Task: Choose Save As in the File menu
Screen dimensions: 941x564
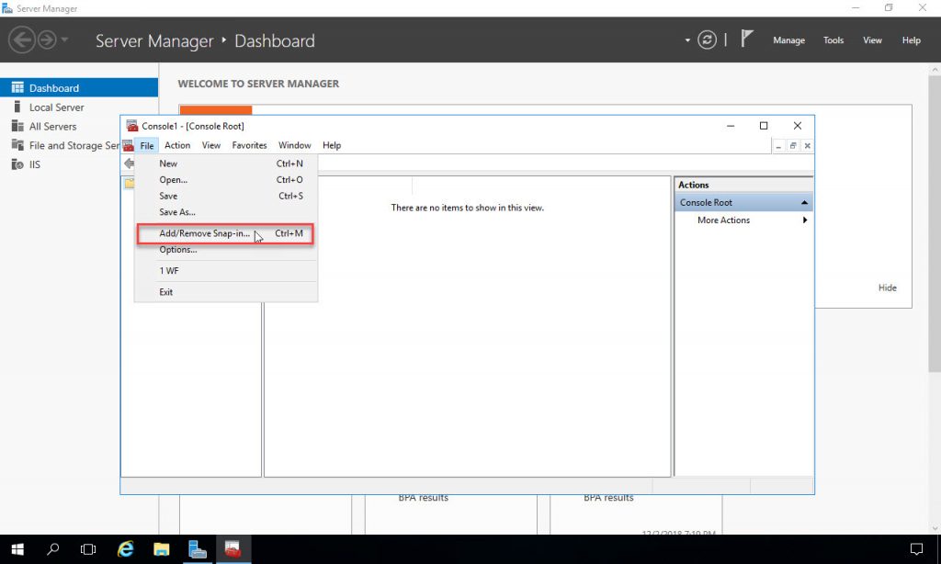Action: coord(176,212)
